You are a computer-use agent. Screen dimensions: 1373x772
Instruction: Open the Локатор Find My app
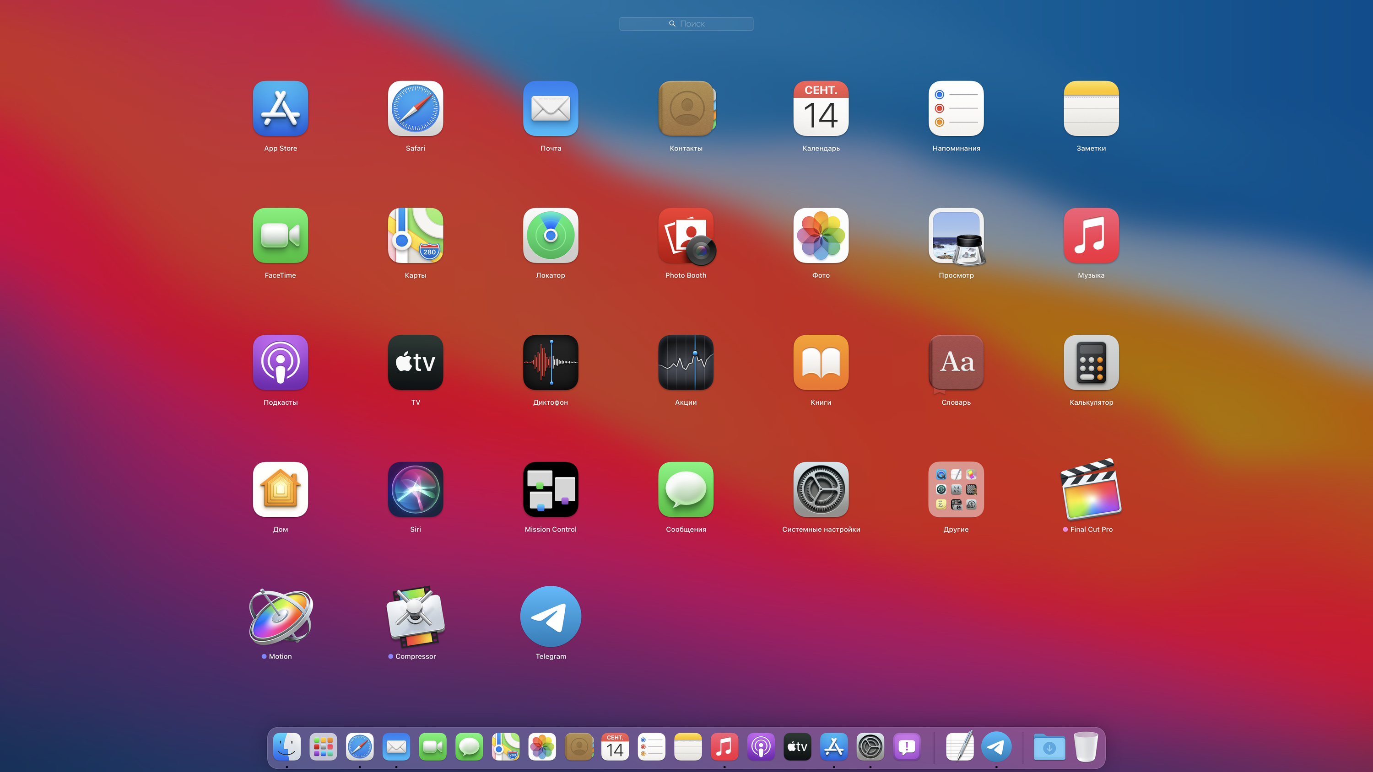(551, 236)
